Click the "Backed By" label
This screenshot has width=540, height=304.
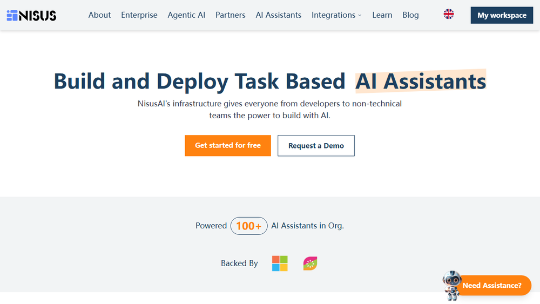coord(239,264)
